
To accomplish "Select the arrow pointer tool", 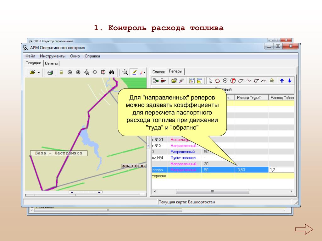I will [x=210, y=81].
